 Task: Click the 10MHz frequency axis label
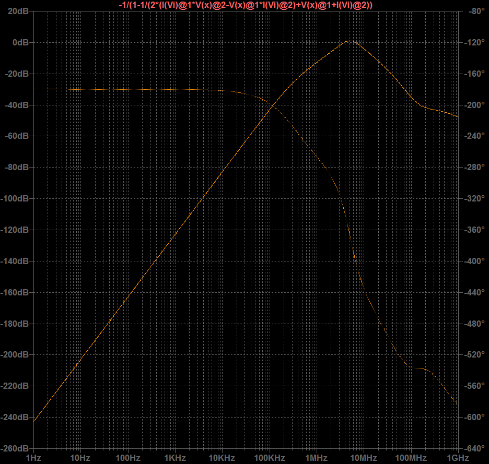[364, 458]
